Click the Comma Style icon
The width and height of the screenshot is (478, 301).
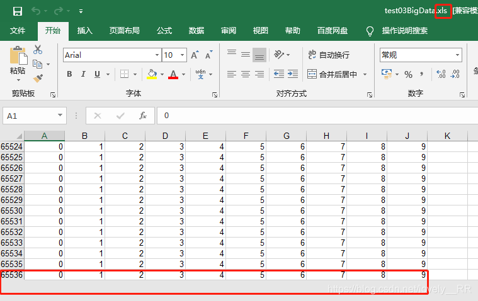(422, 74)
